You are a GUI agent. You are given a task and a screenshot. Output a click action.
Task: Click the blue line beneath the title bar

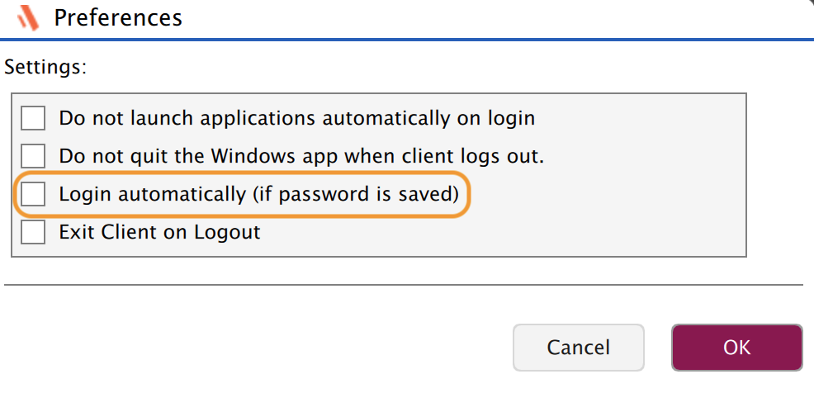click(403, 39)
